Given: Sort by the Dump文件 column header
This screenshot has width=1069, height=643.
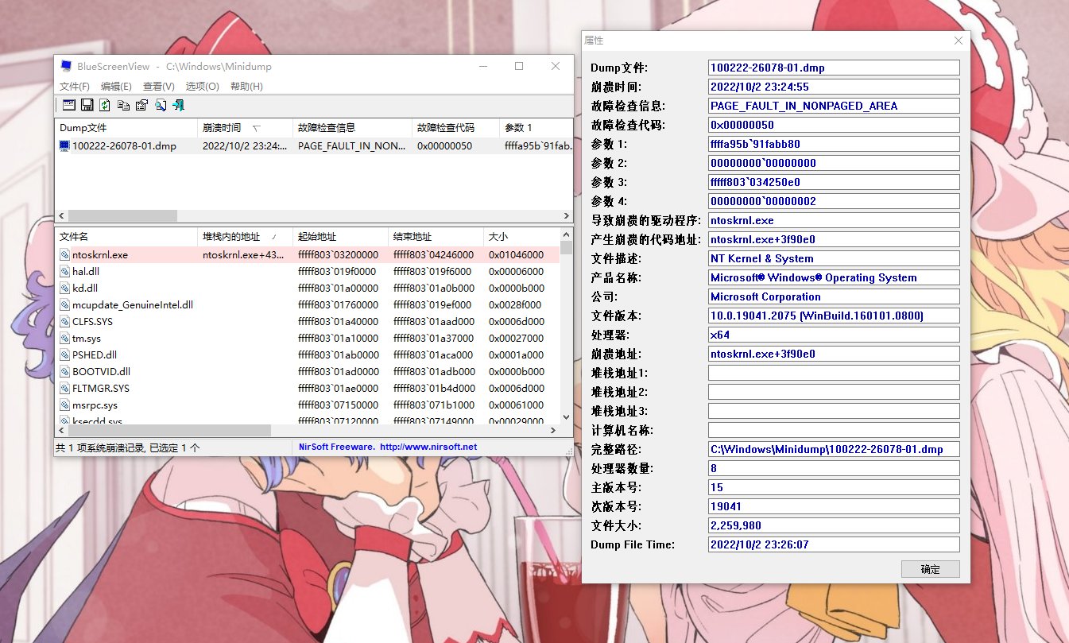Looking at the screenshot, I should pyautogui.click(x=126, y=127).
